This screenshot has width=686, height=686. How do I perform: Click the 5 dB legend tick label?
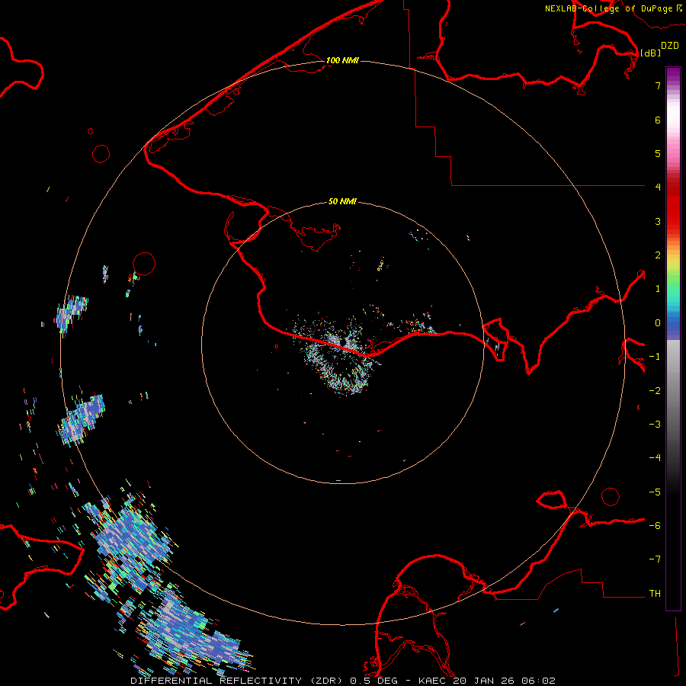tap(658, 153)
